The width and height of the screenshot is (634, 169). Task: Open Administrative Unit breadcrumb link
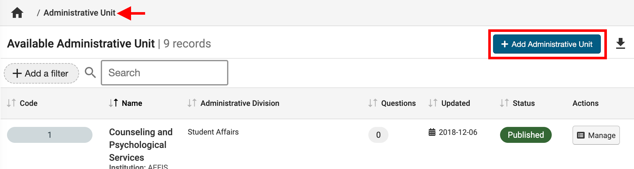pos(79,13)
